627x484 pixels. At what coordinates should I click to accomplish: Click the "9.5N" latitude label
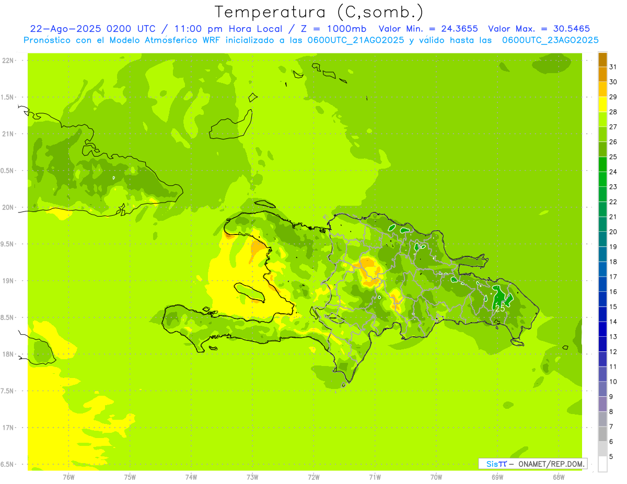point(8,244)
